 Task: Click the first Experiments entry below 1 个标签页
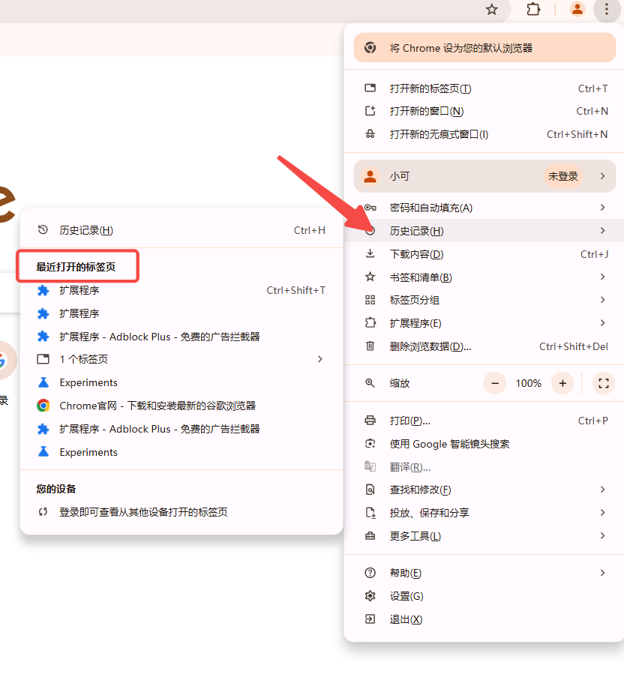click(181, 382)
